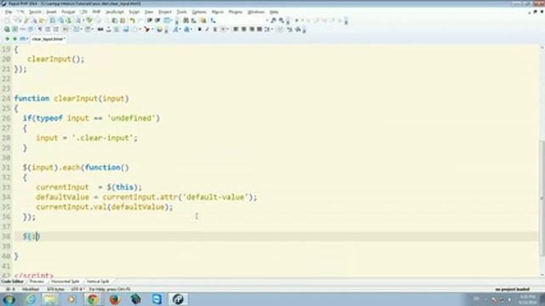Open Windows Explorer folder in taskbar

[50, 299]
